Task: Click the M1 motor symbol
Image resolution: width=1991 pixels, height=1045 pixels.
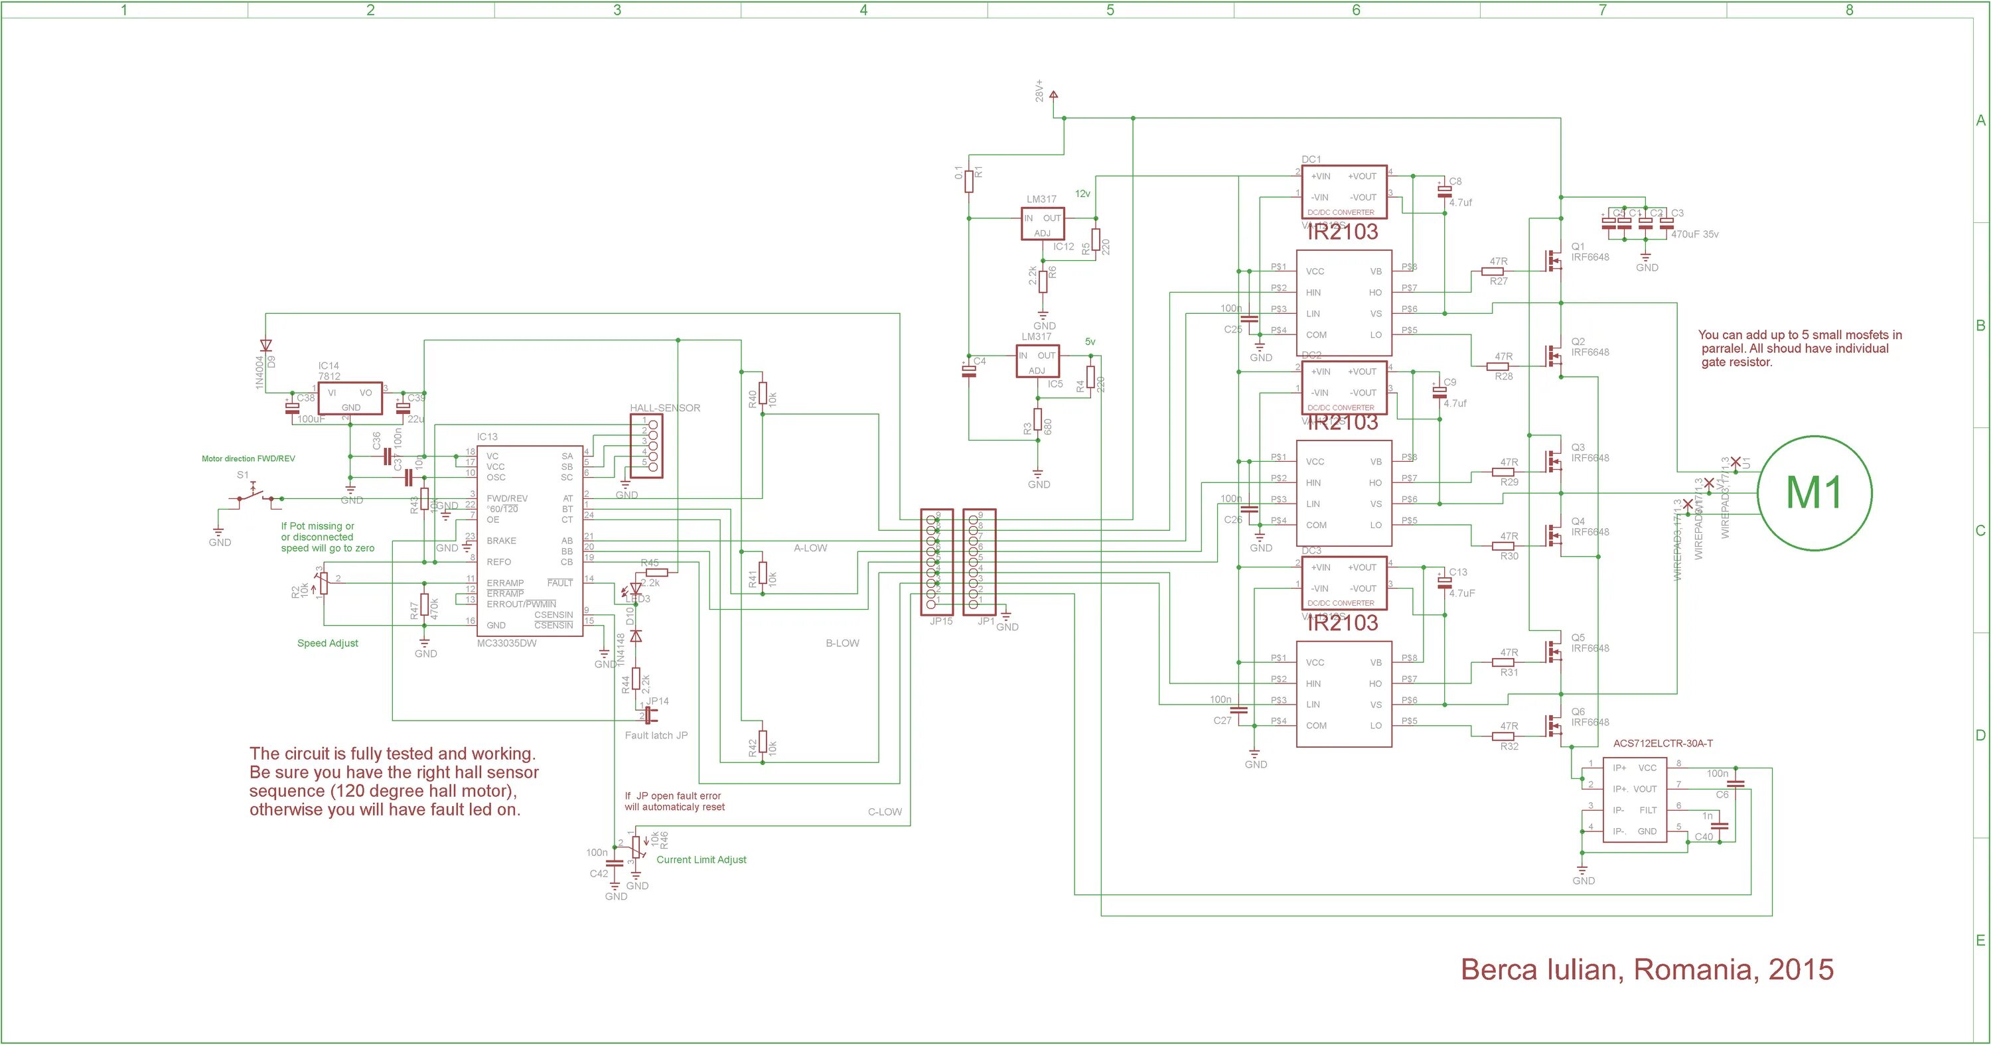Action: tap(1814, 493)
